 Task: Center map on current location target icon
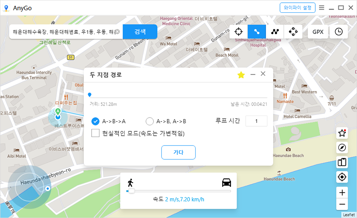tap(342, 177)
